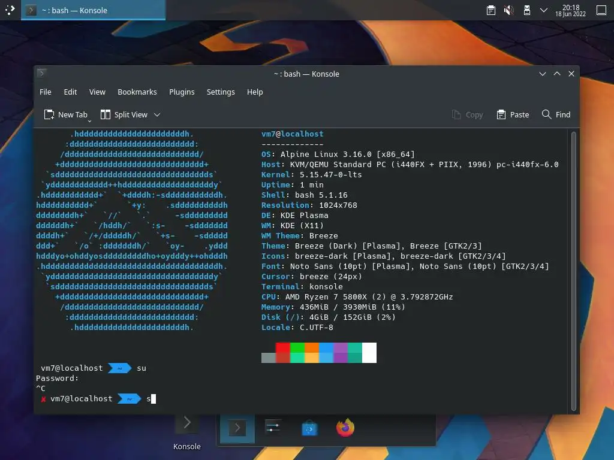
Task: Open the removable devices tray icon
Action: (526, 10)
